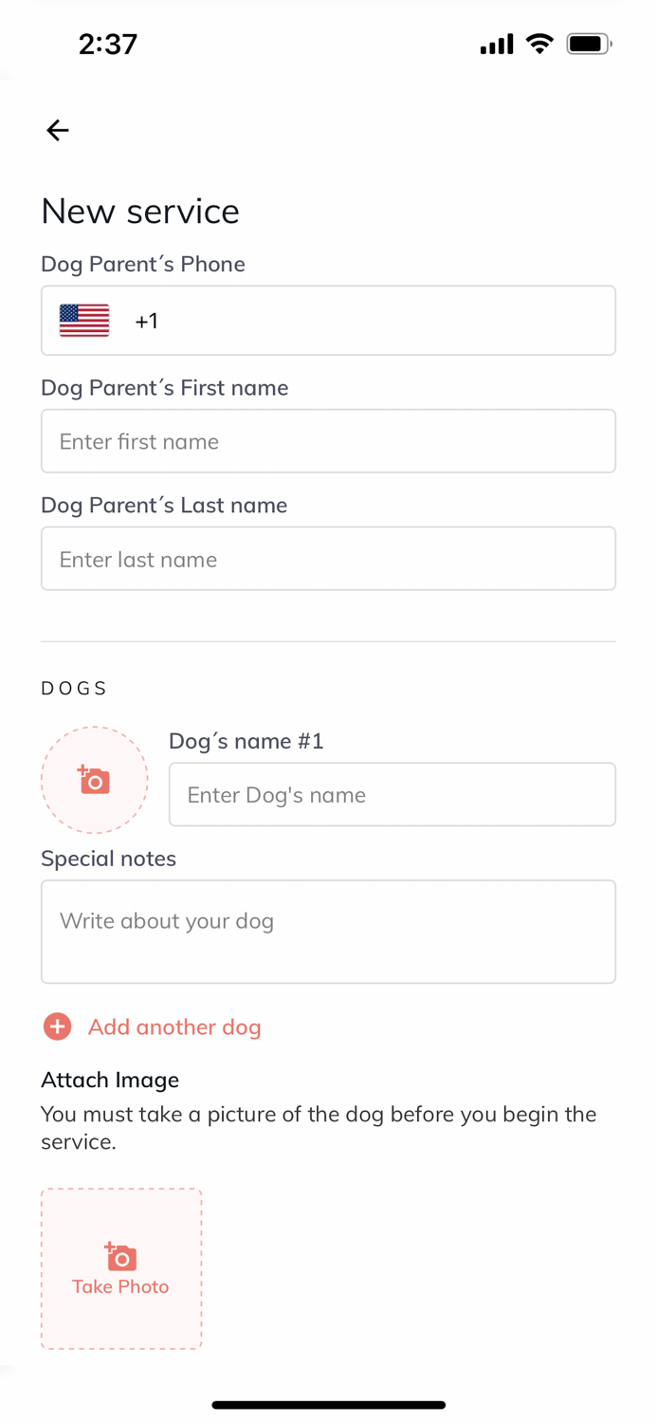Viewport: 657px width, 1423px height.
Task: Tap the back arrow to leave New service
Action: point(57,130)
